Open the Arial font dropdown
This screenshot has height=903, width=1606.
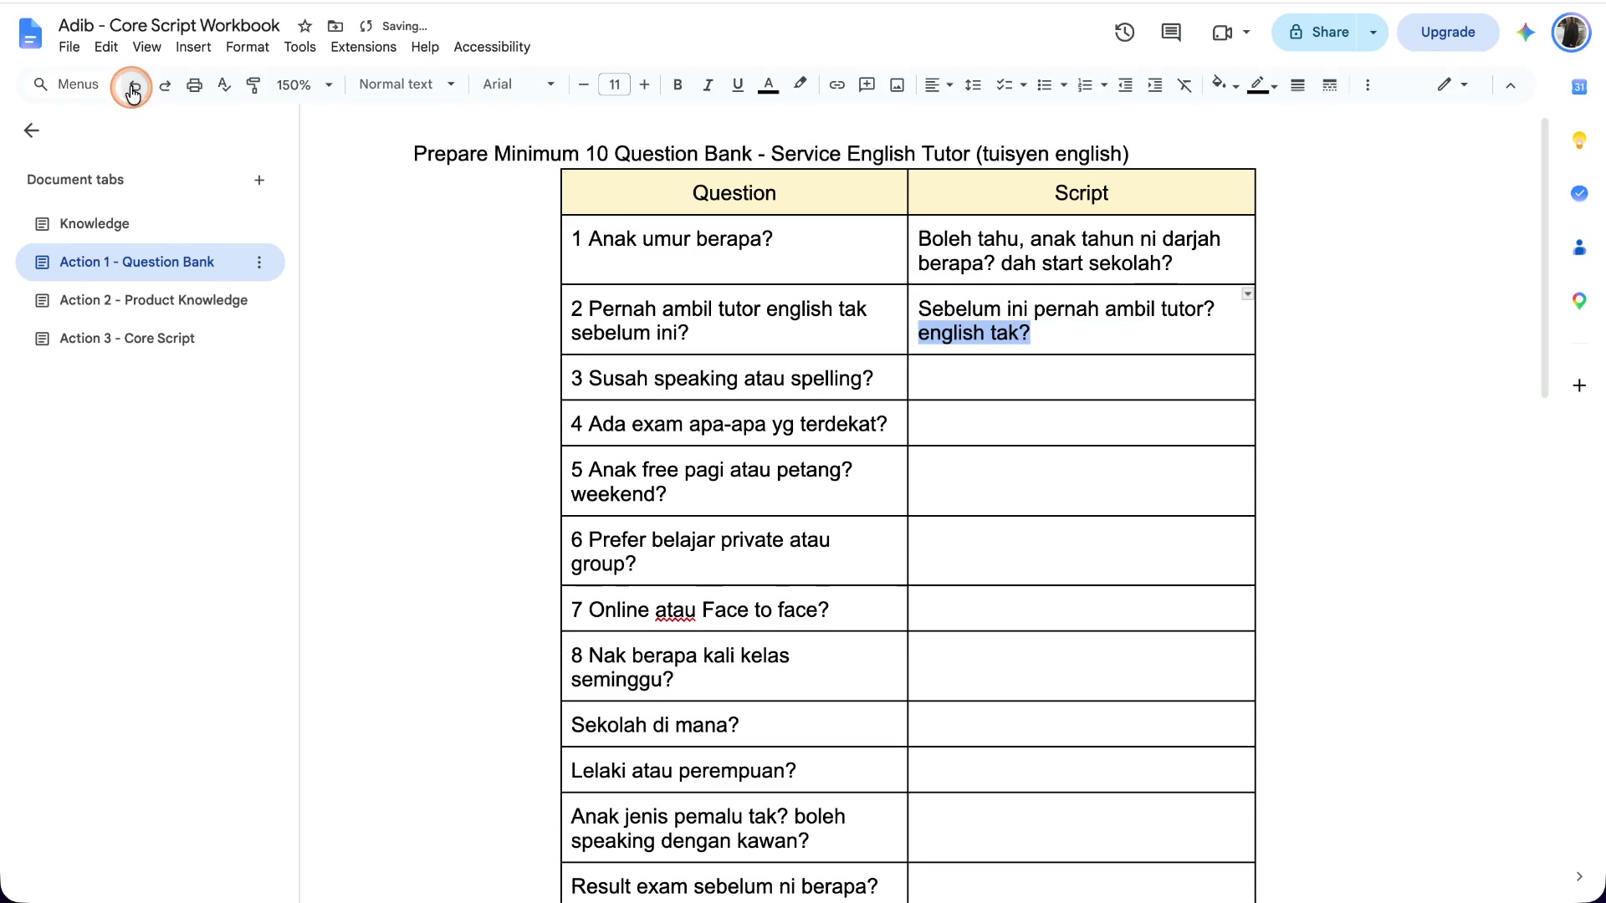click(519, 84)
